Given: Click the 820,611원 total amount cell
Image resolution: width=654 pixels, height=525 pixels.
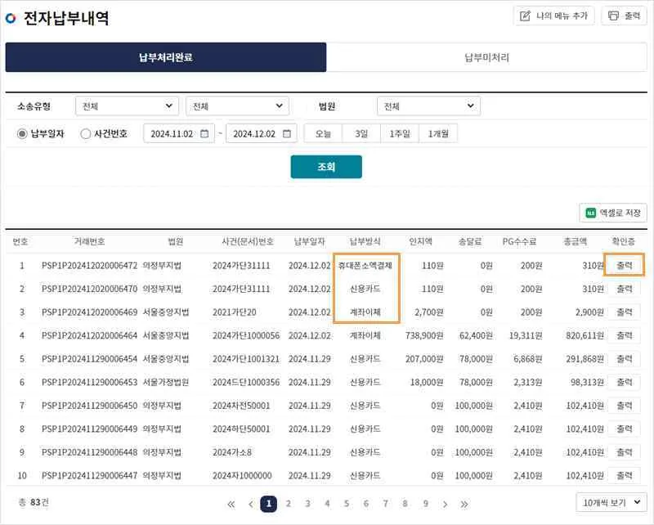Looking at the screenshot, I should [x=585, y=335].
